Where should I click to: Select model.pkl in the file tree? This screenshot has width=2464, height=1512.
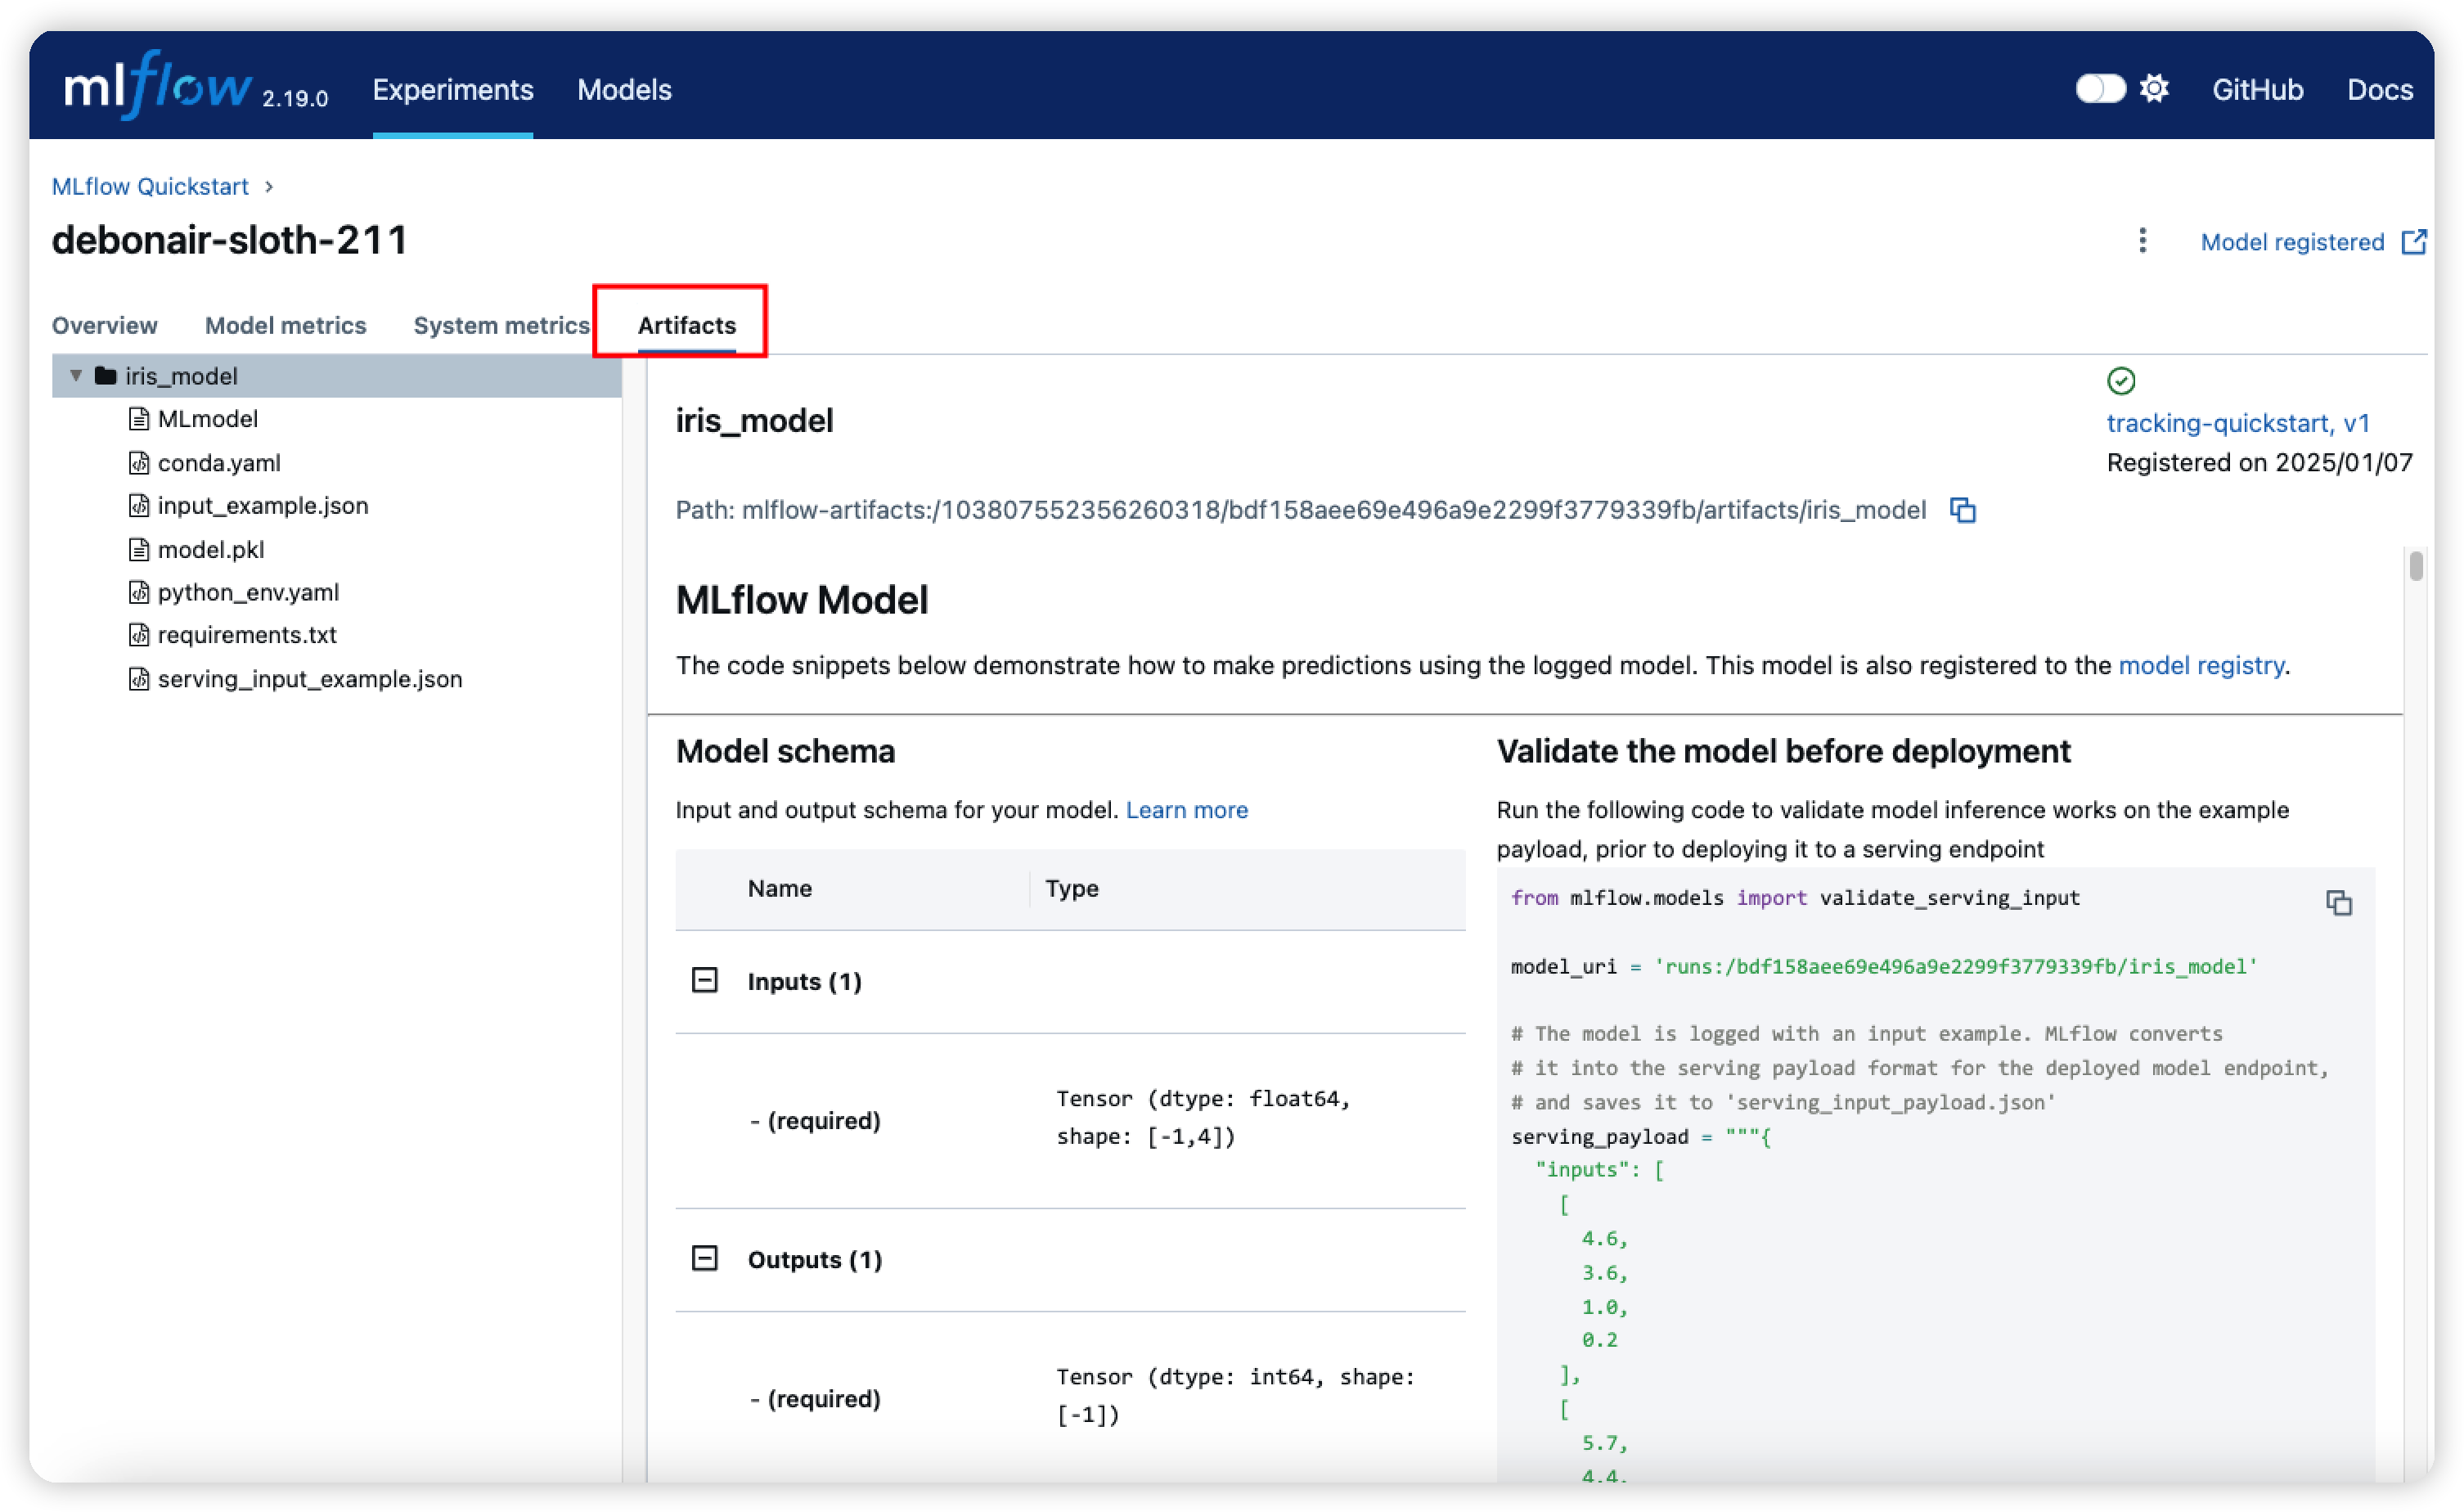pyautogui.click(x=210, y=549)
